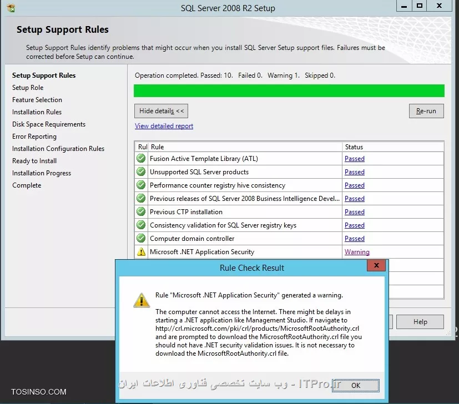Confirm the warning by clicking OK
The width and height of the screenshot is (459, 404).
(356, 385)
